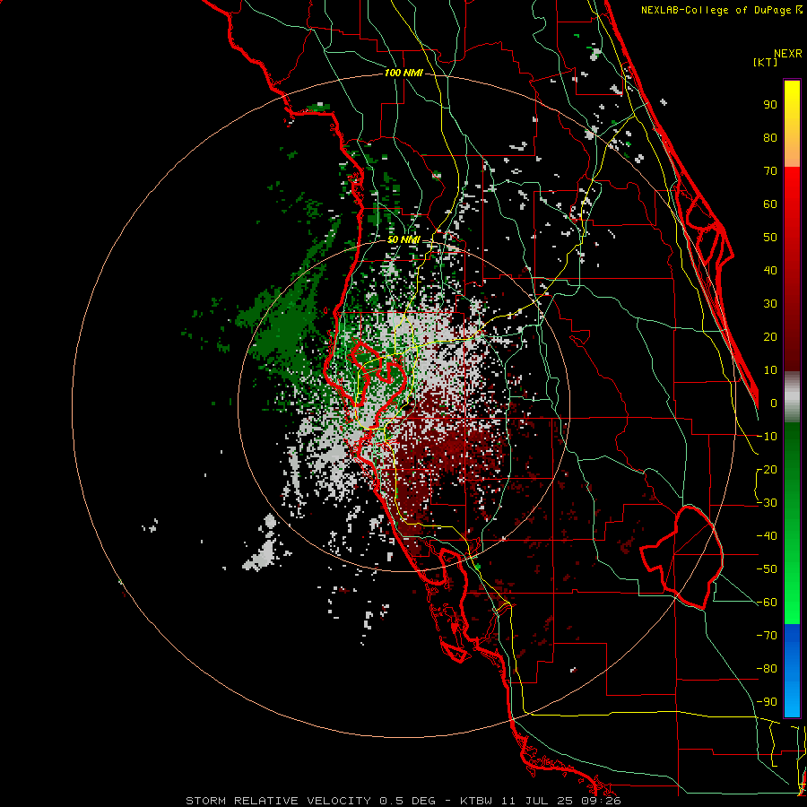
Task: Click the -80 value on the velocity scale
Action: coord(767,669)
